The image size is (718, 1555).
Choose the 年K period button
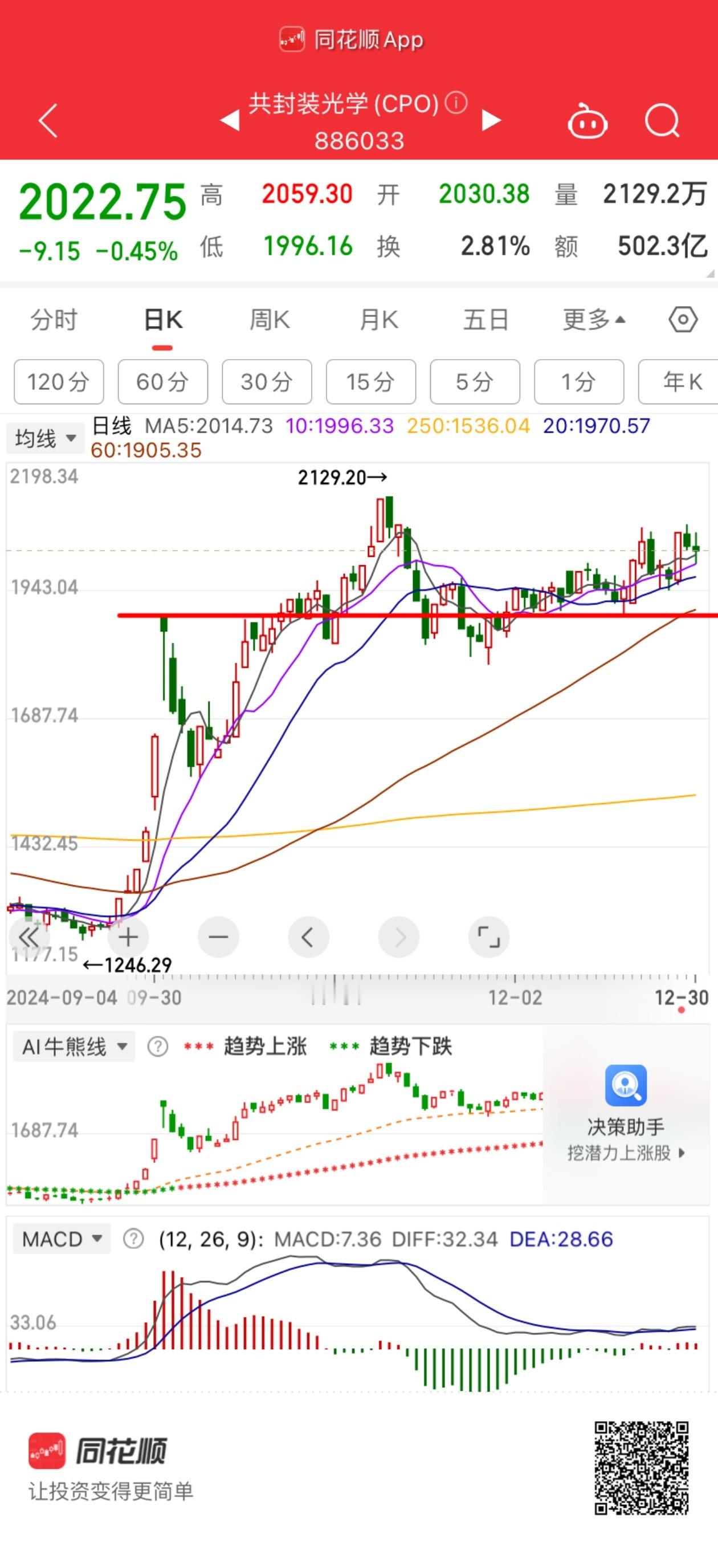pyautogui.click(x=679, y=381)
